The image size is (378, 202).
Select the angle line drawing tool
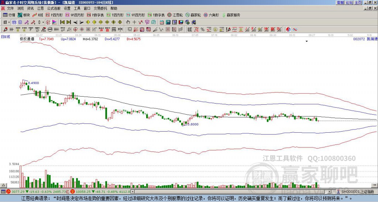(x=155, y=29)
